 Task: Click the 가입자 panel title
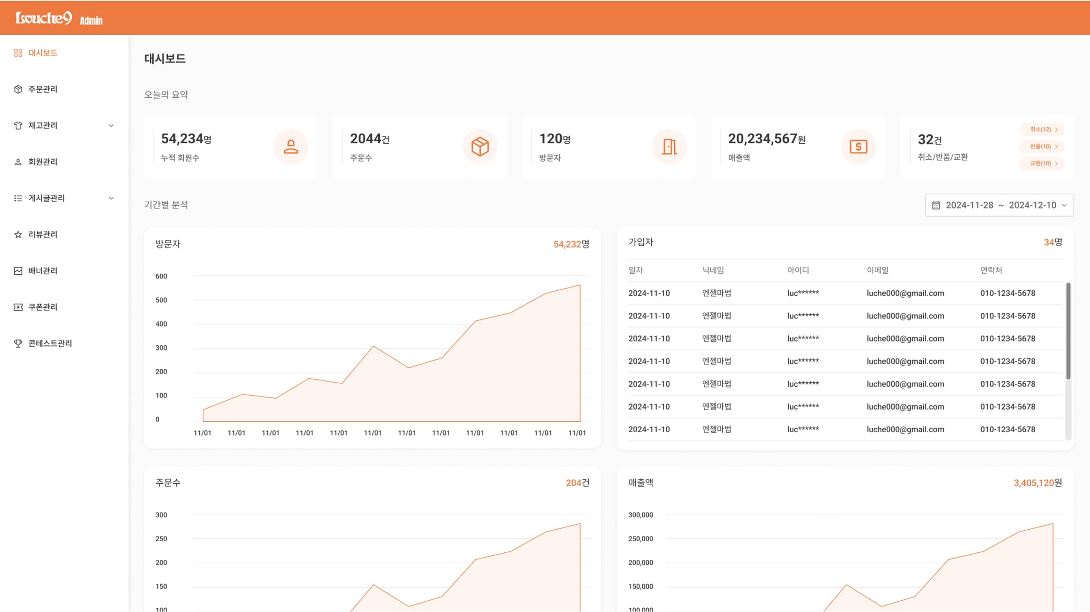[x=641, y=242]
